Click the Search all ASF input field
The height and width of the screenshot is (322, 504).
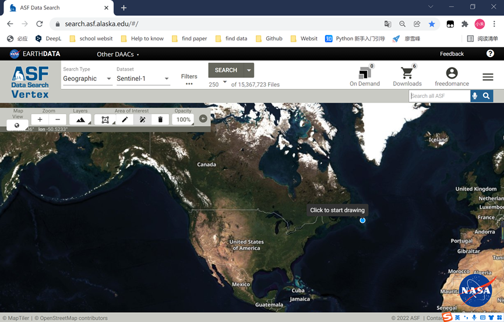(439, 95)
